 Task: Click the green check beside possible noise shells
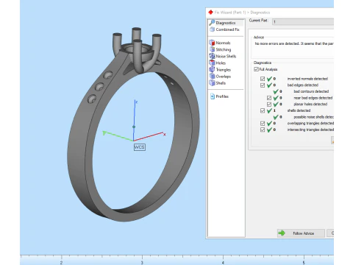(x=276, y=117)
